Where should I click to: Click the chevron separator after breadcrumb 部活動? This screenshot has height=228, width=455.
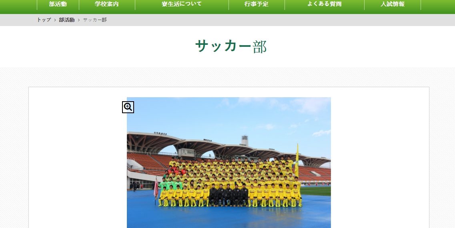pyautogui.click(x=79, y=20)
